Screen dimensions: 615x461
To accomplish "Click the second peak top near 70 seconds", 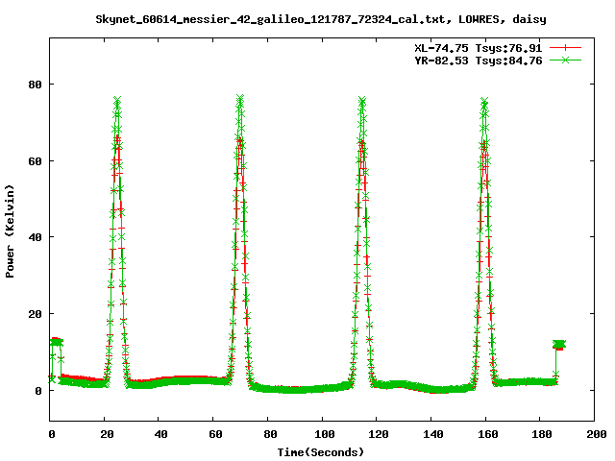I will coord(240,98).
